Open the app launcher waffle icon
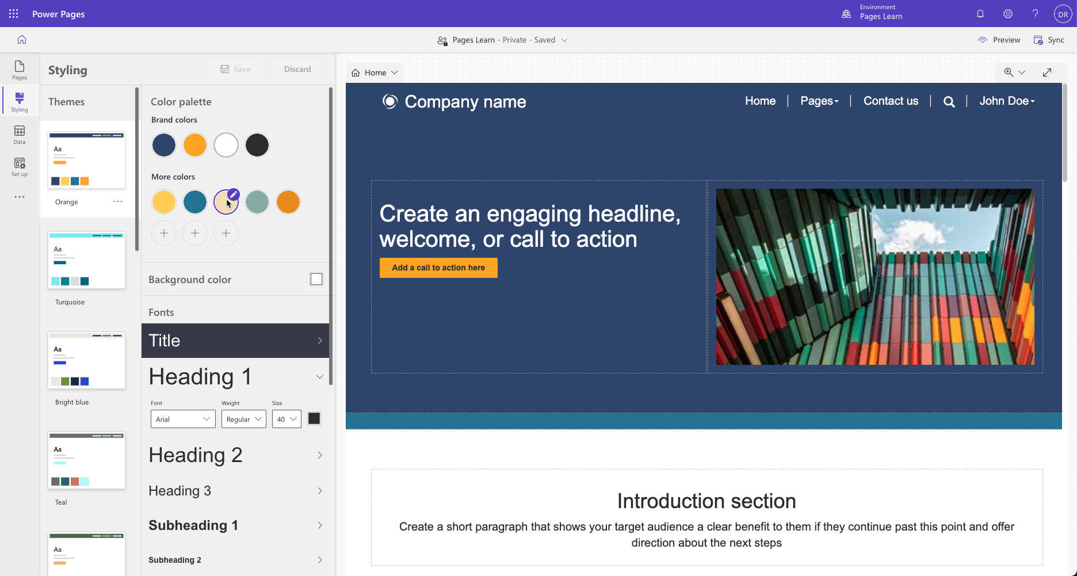1077x576 pixels. click(13, 14)
